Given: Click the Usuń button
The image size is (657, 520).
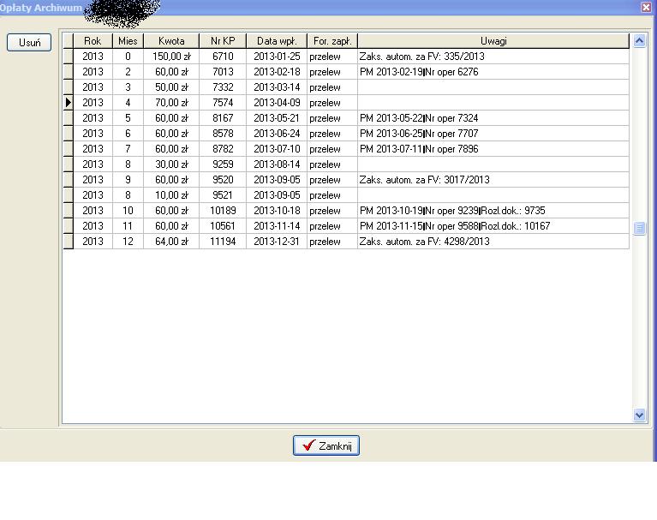Looking at the screenshot, I should tap(29, 43).
